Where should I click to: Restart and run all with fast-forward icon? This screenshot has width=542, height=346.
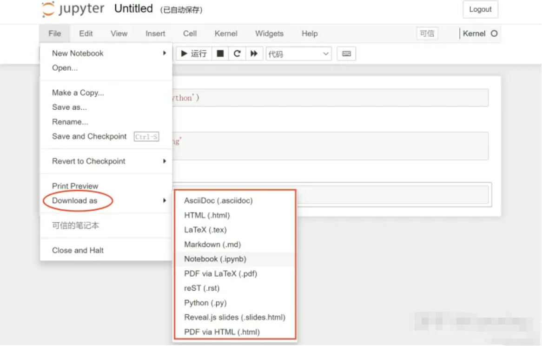pyautogui.click(x=254, y=53)
